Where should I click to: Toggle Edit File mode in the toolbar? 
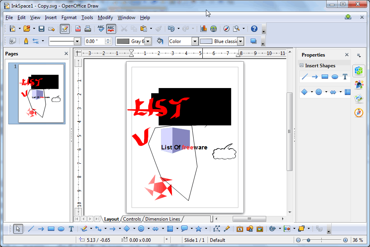click(x=65, y=28)
